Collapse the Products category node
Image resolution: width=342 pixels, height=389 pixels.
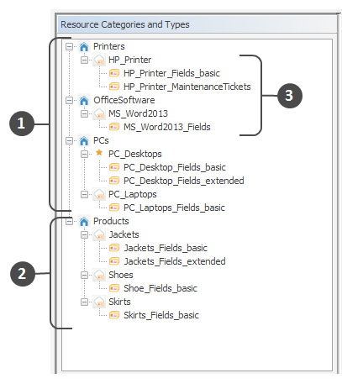(x=69, y=221)
